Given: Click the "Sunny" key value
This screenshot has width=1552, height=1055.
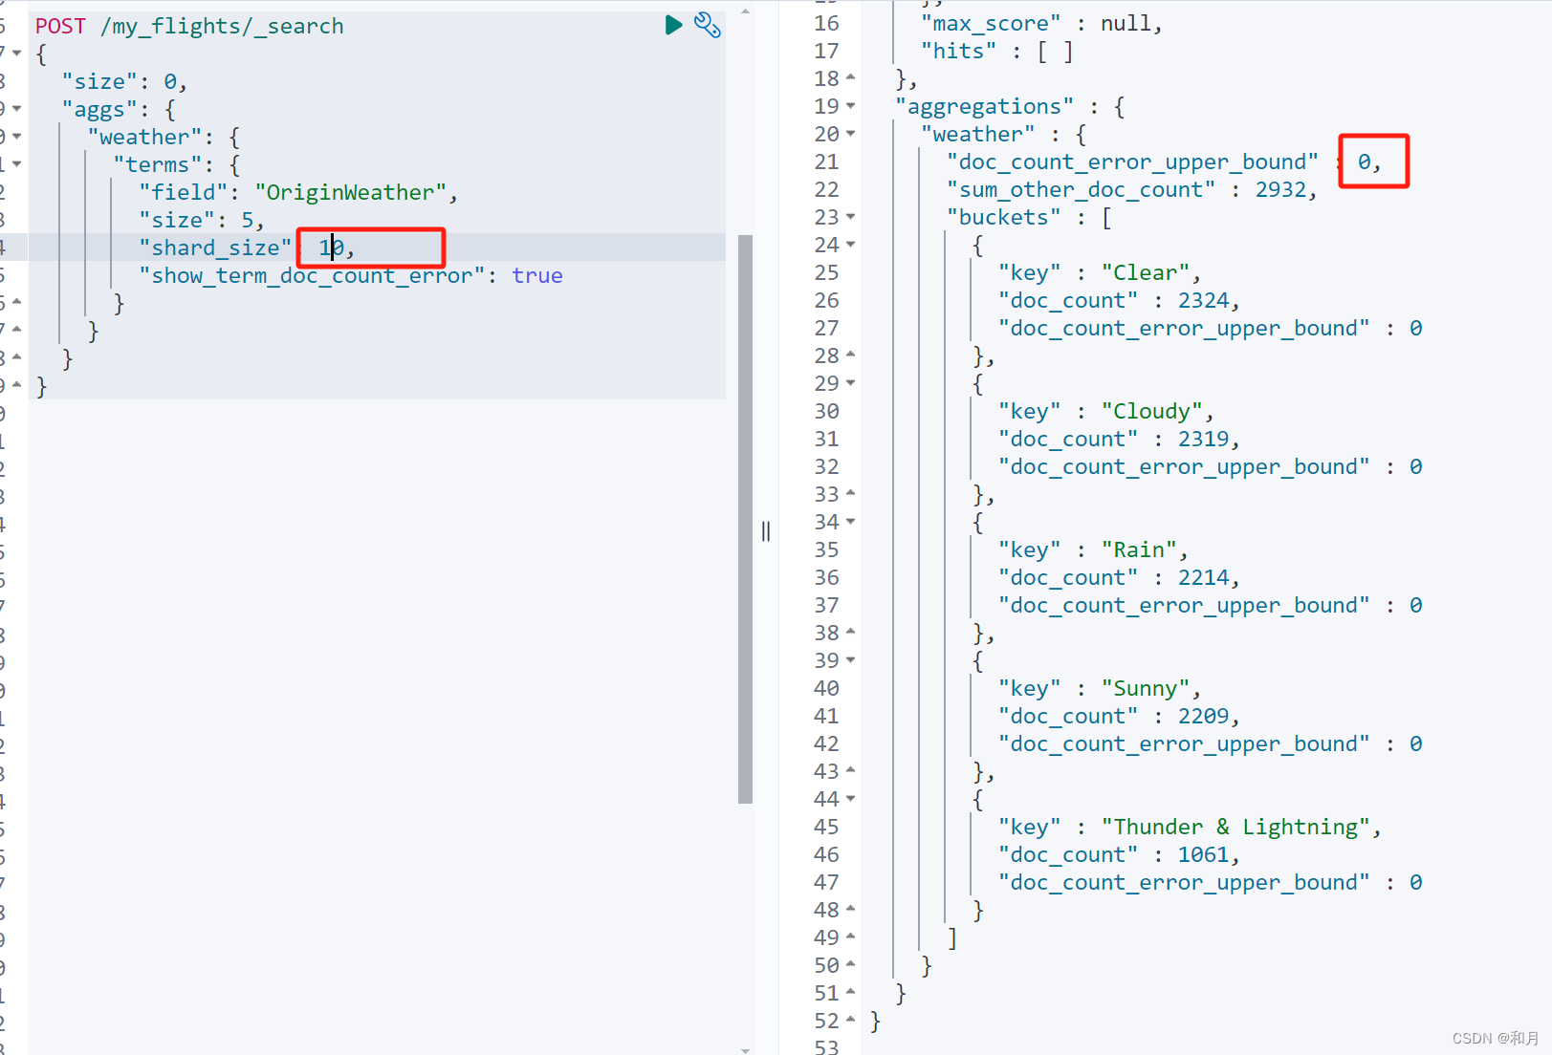Looking at the screenshot, I should tap(1145, 689).
